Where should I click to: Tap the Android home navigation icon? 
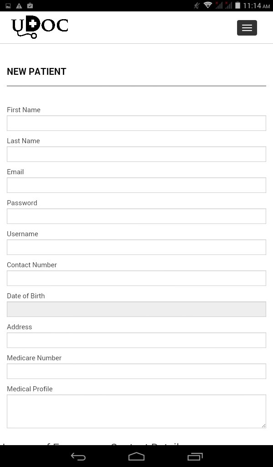click(x=136, y=456)
